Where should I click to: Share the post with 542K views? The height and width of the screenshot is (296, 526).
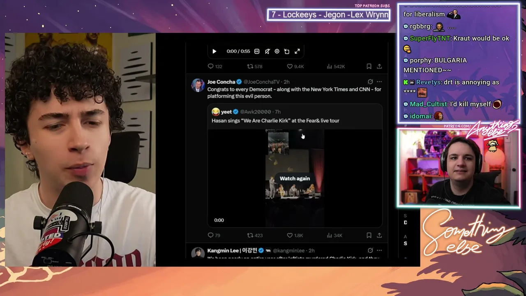[x=379, y=66]
